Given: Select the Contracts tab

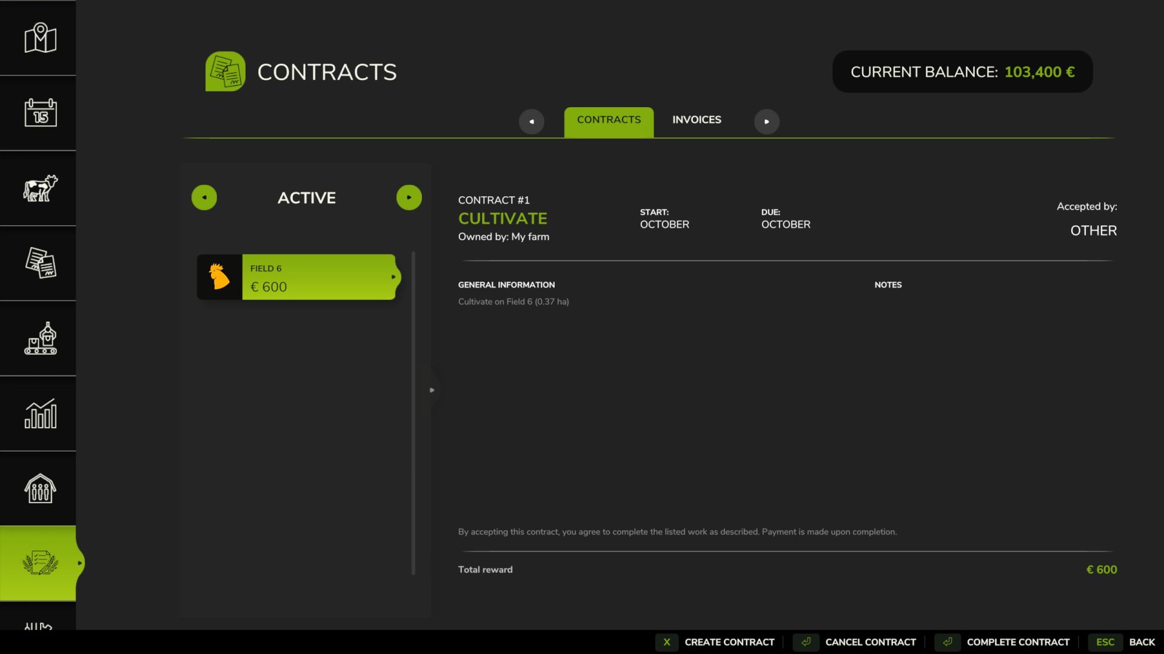Looking at the screenshot, I should 609,120.
